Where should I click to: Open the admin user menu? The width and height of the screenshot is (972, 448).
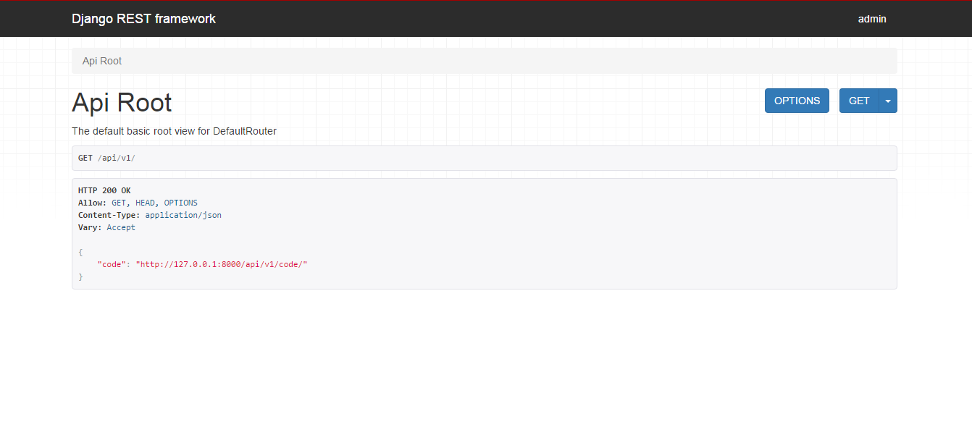[x=872, y=19]
